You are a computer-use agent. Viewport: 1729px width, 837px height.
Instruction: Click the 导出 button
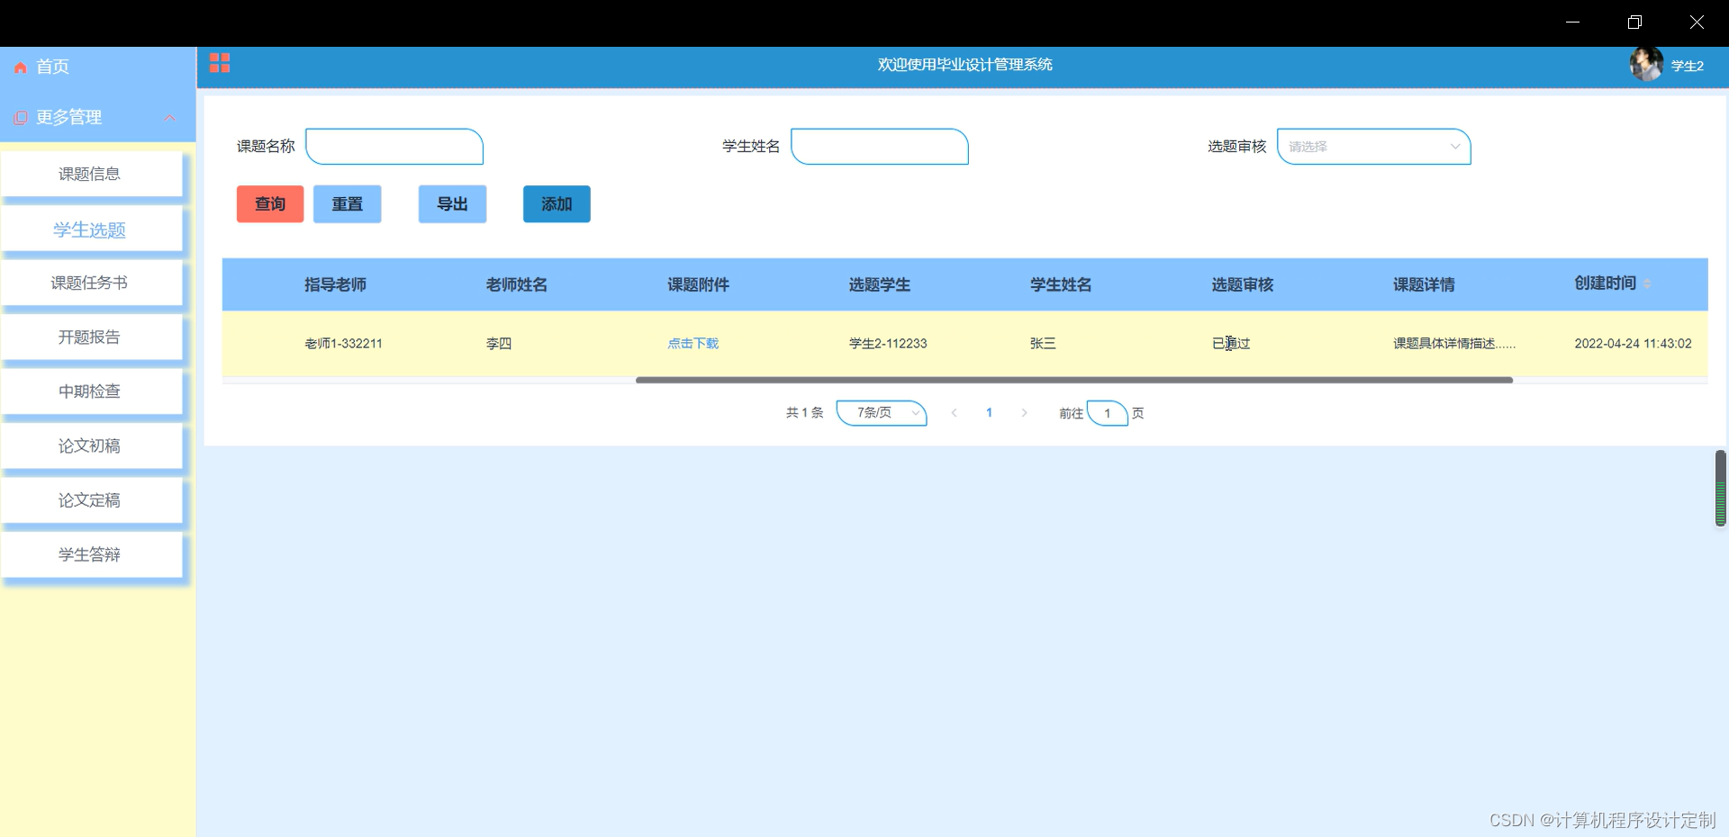[452, 204]
